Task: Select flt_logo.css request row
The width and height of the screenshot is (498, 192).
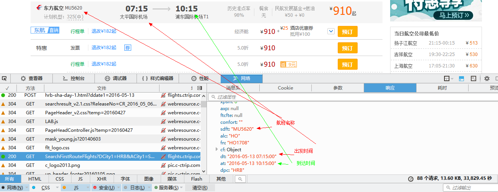Action: point(101,148)
